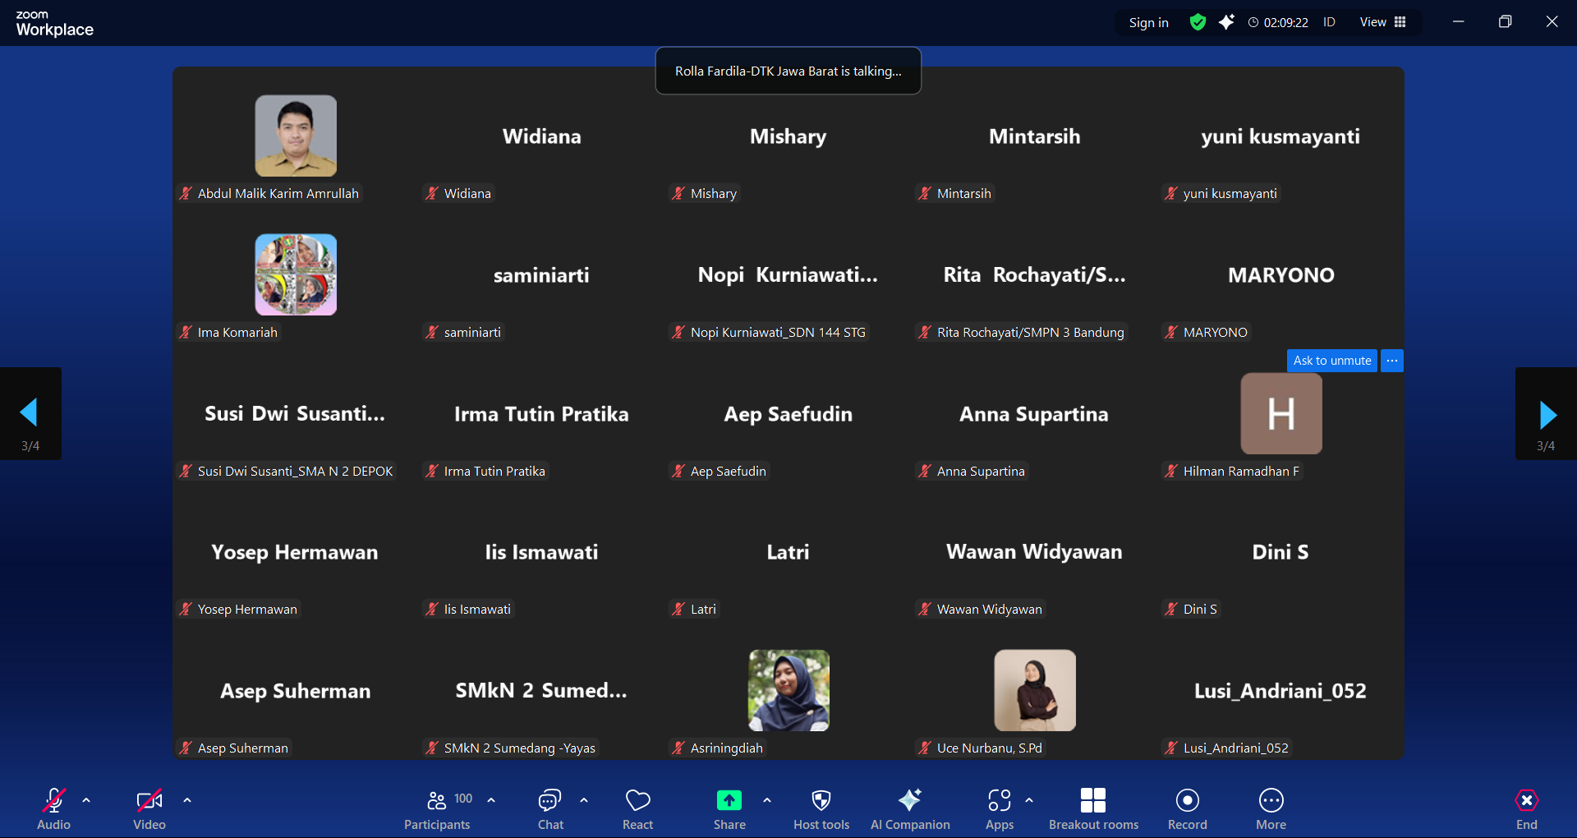Image resolution: width=1577 pixels, height=838 pixels.
Task: Select Ima Komariah's profile picture
Action: pos(296,274)
